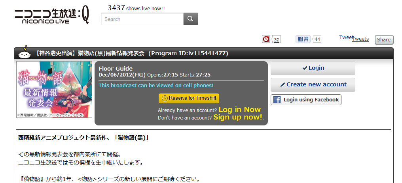Click the magnifying glass search button
This screenshot has height=183, width=402.
click(x=190, y=19)
